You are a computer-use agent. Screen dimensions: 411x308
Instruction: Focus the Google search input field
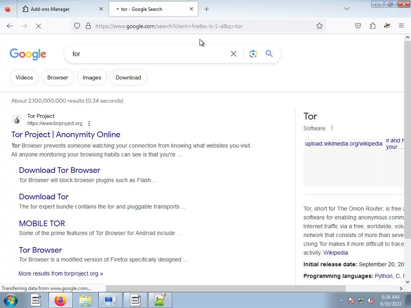coord(149,54)
